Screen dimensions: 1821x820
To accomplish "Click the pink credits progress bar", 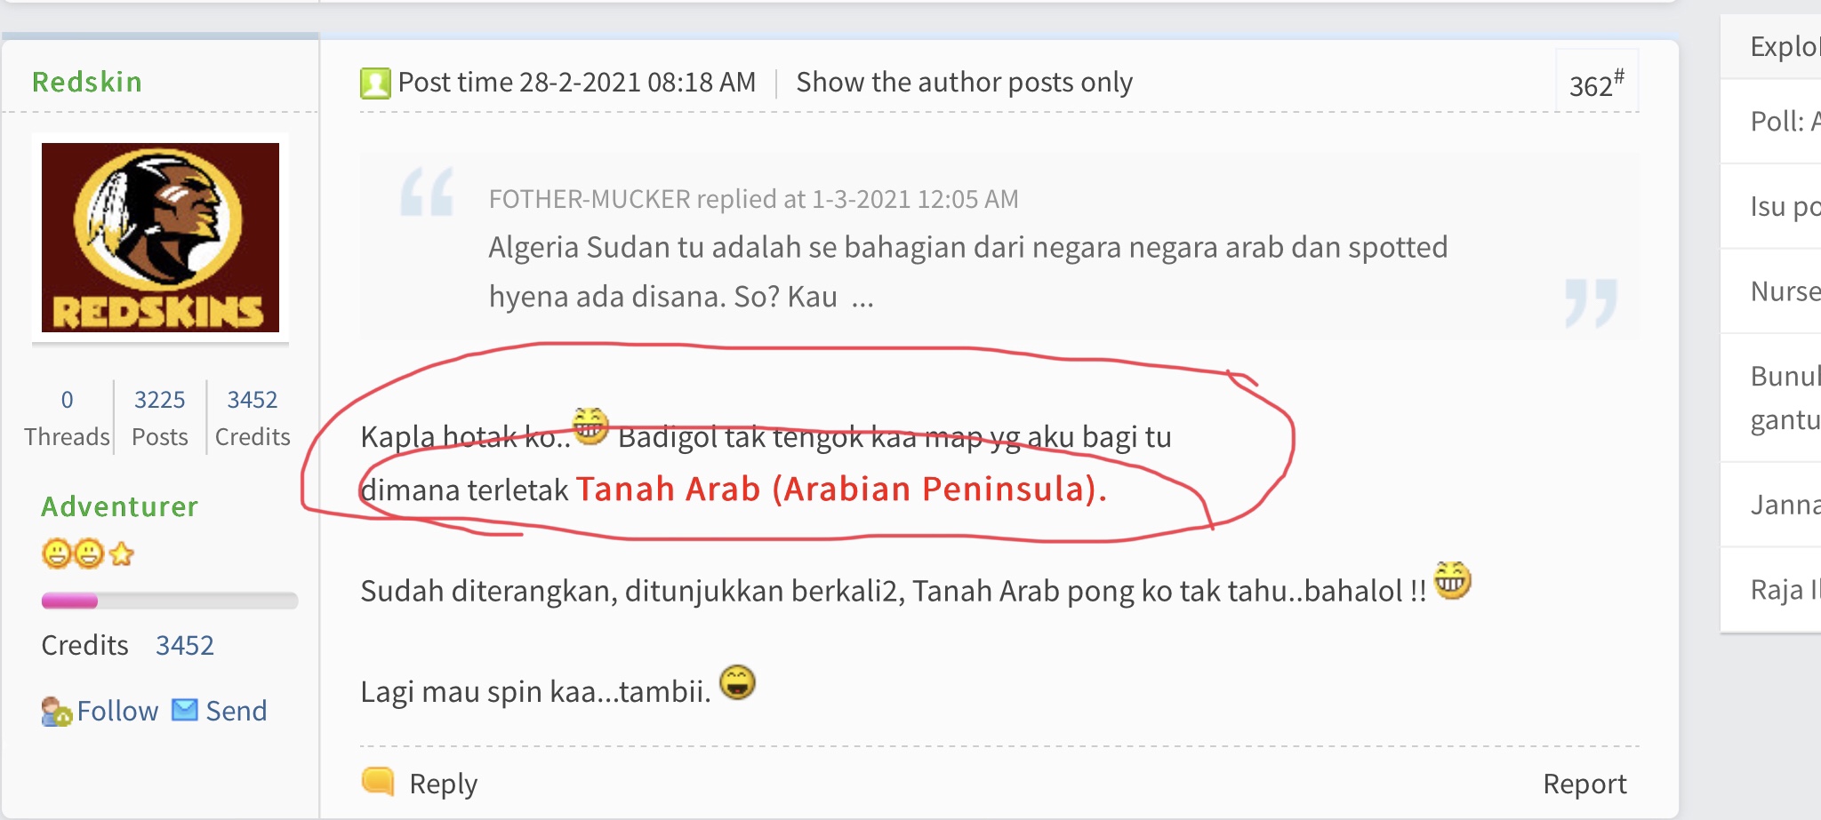I will tap(169, 601).
